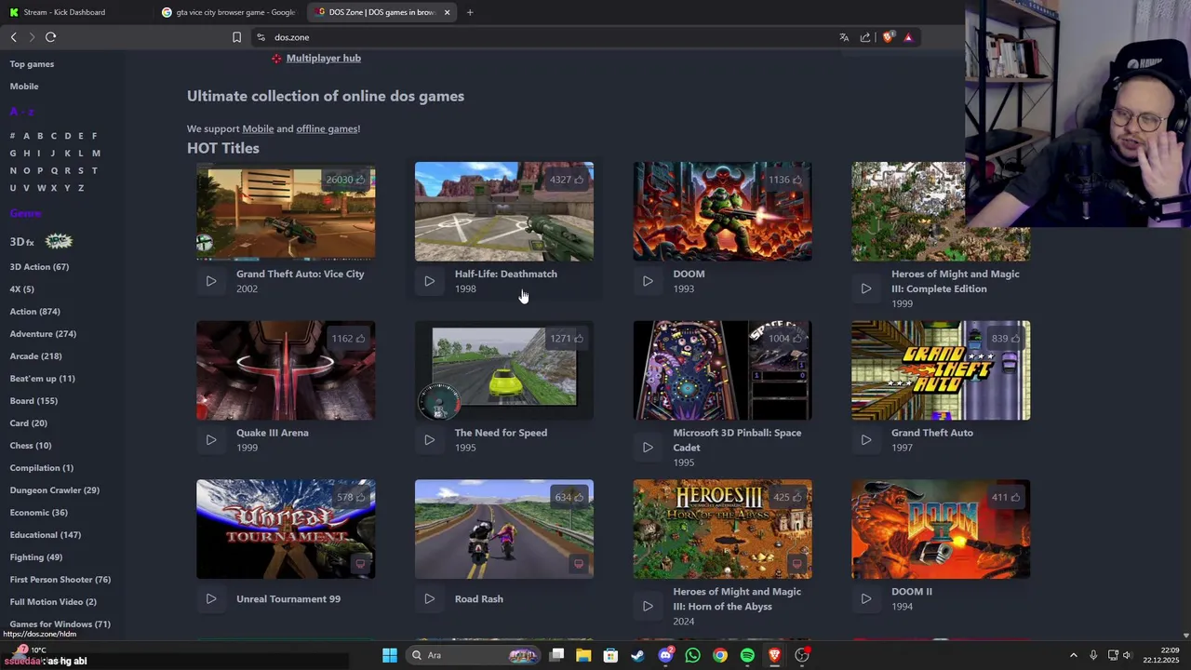Click play icon beside DOOM 1993
Screen dimensions: 1191x670
[648, 281]
